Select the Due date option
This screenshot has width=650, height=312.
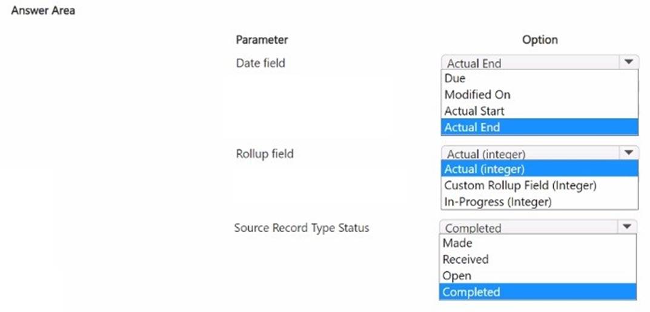[x=455, y=79]
